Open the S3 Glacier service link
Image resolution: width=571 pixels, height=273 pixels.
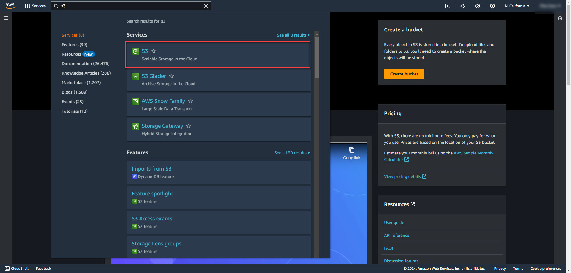pos(154,76)
